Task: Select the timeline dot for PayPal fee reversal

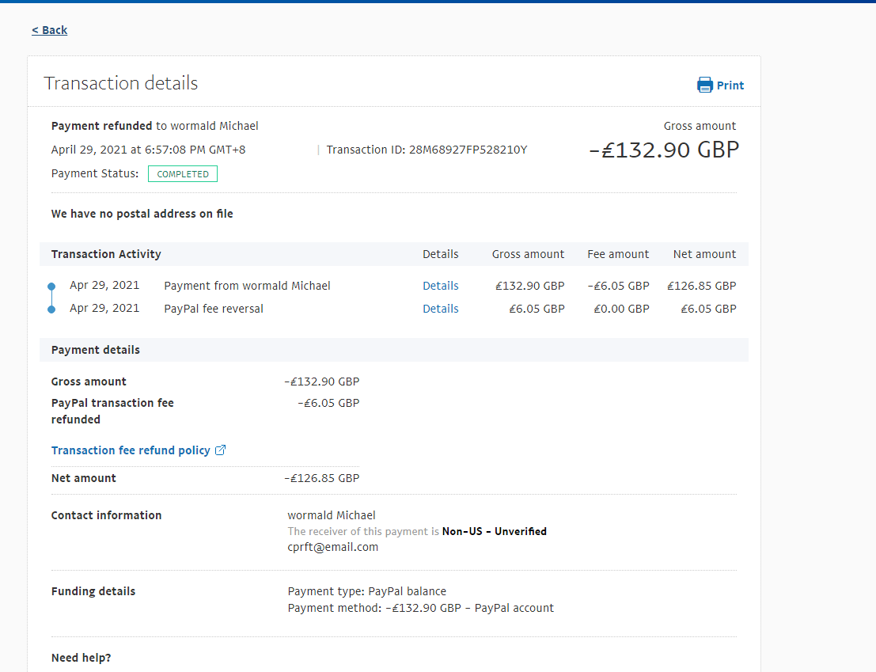Action: 51,309
